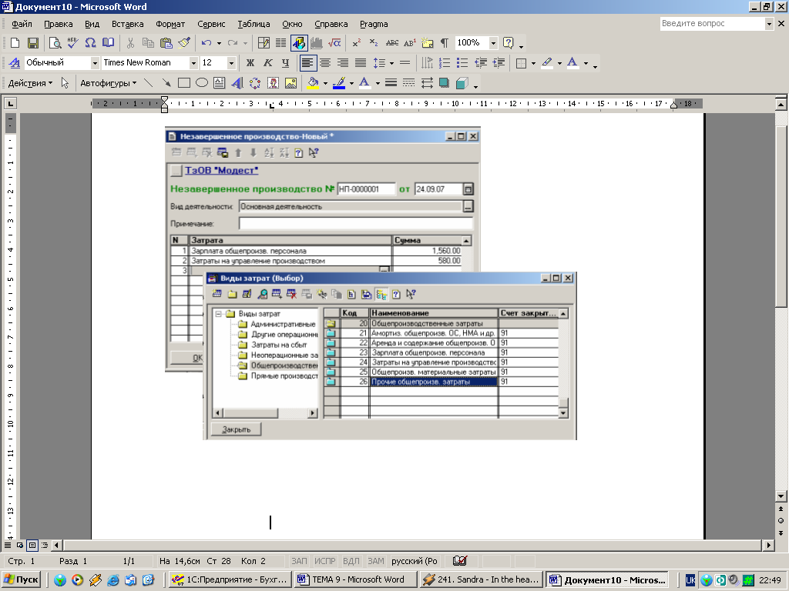
Task: Open the Действия drawing menu
Action: click(x=30, y=83)
